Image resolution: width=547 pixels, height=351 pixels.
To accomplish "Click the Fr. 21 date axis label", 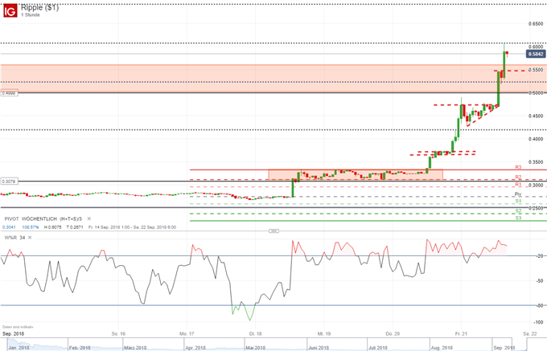I will (x=461, y=334).
